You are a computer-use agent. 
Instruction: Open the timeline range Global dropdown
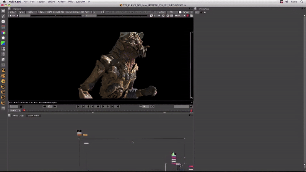14,110
